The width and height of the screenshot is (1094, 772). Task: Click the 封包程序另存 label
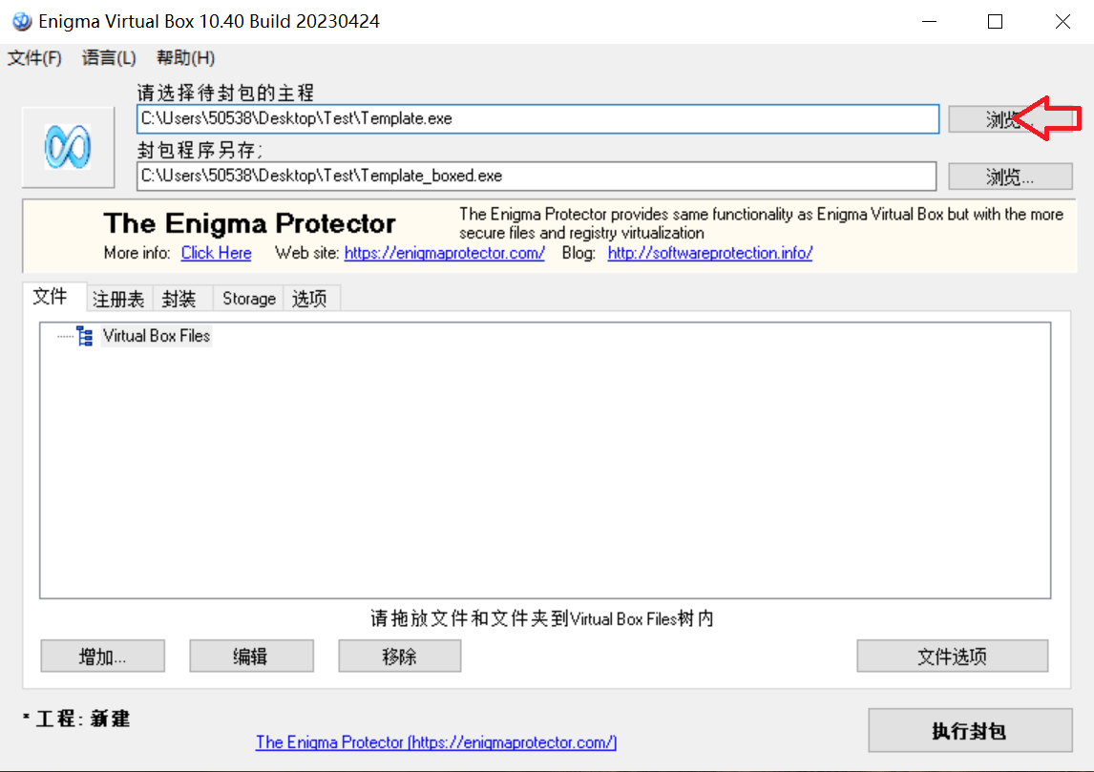200,150
